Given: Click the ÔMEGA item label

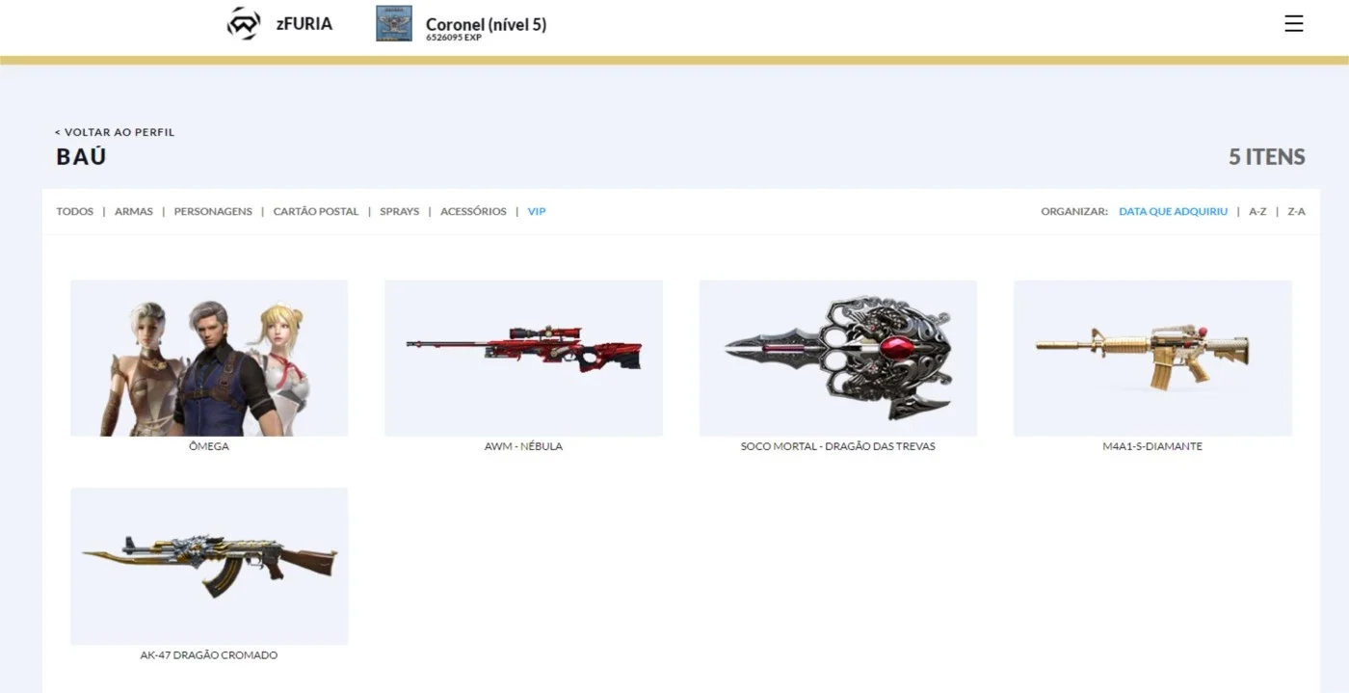Looking at the screenshot, I should (x=209, y=447).
